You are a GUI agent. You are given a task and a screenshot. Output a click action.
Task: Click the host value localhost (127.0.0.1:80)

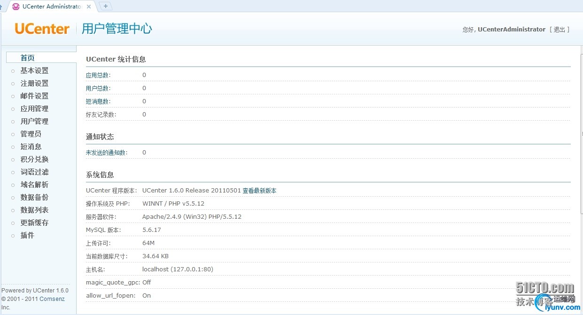pyautogui.click(x=178, y=269)
